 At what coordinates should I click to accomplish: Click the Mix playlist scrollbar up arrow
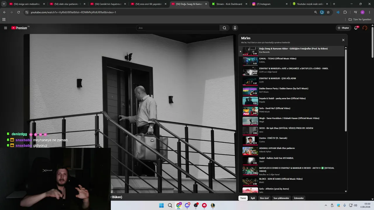tap(346, 48)
